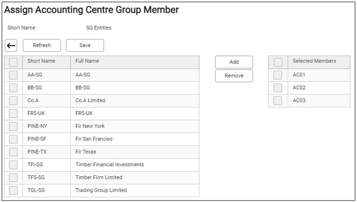Click the Remove button
The width and height of the screenshot is (357, 202).
(x=234, y=76)
